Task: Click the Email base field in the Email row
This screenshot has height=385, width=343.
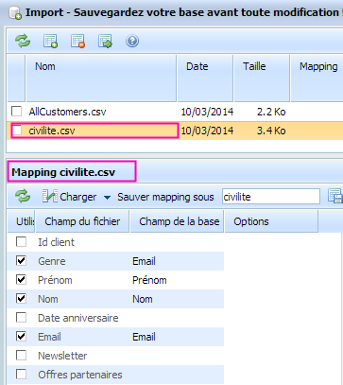Action: pyautogui.click(x=144, y=337)
